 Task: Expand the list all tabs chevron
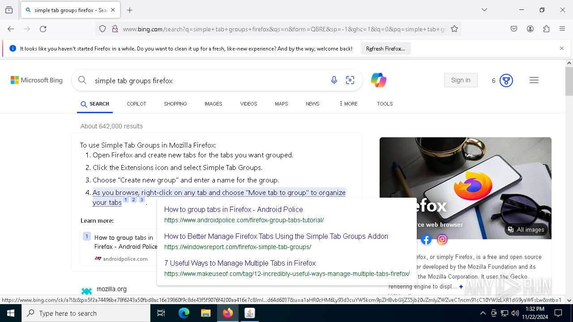coord(484,10)
